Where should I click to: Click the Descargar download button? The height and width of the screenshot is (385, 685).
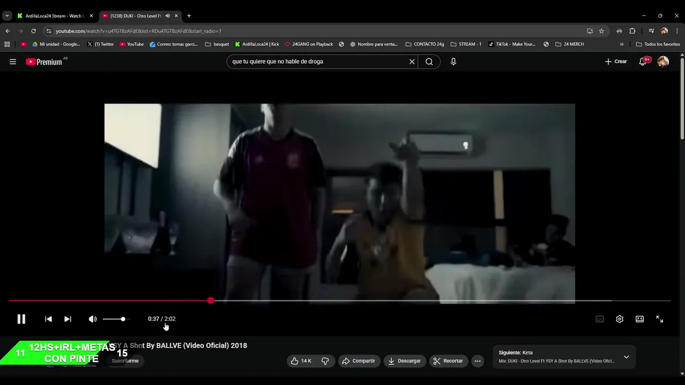click(x=405, y=361)
